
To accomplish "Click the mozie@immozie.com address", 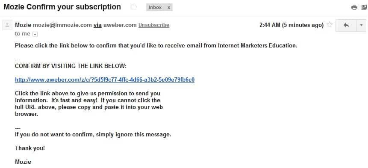I will click(62, 25).
